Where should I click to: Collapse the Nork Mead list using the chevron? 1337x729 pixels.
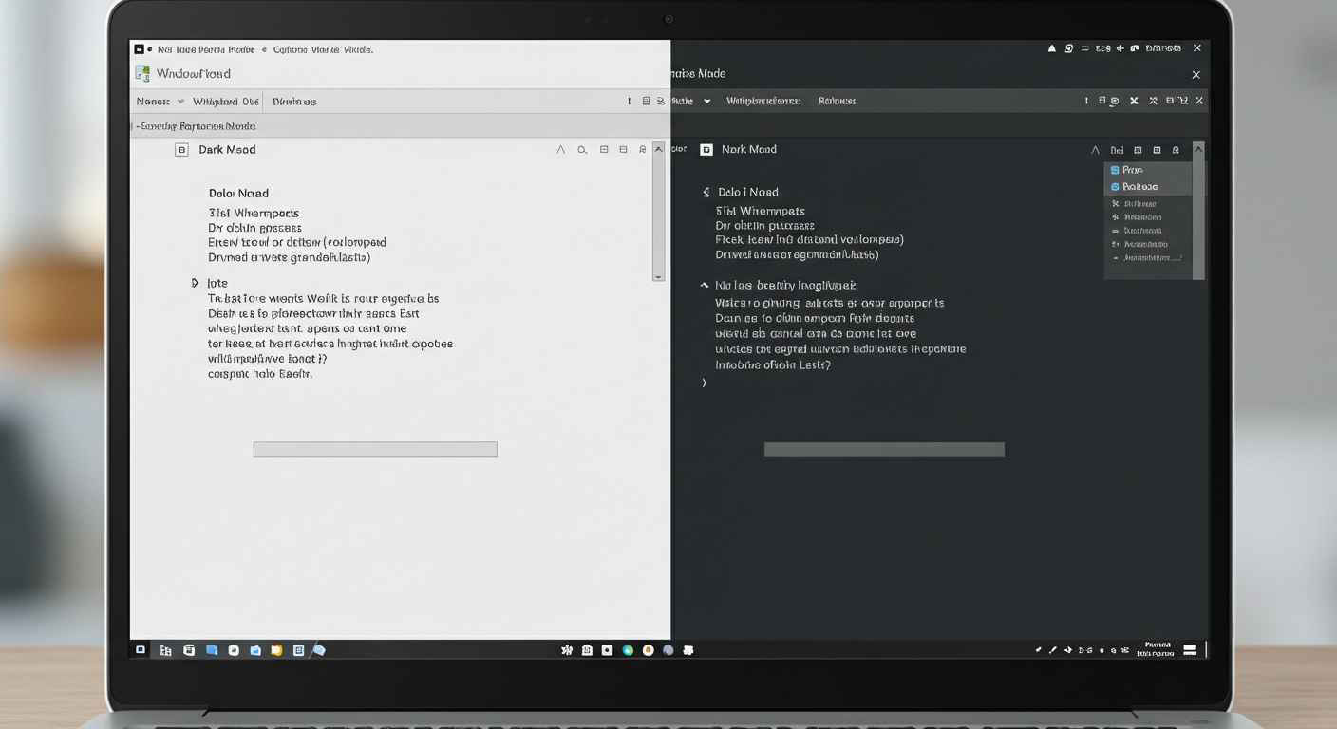coord(704,285)
